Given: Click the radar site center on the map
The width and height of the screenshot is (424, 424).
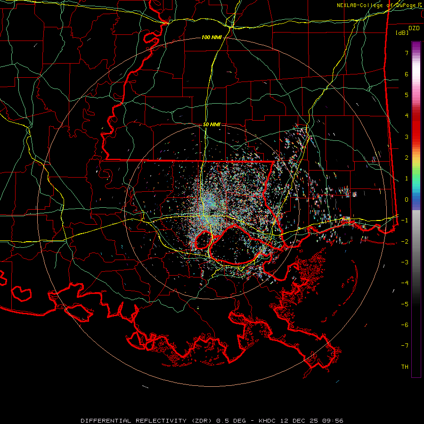Looking at the screenshot, I should tap(212, 212).
